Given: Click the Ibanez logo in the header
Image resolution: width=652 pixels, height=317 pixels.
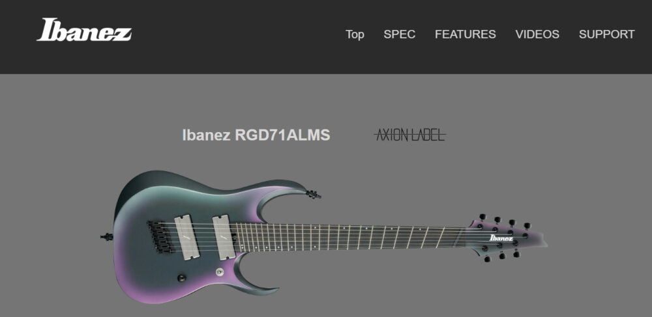Looking at the screenshot, I should 84,30.
